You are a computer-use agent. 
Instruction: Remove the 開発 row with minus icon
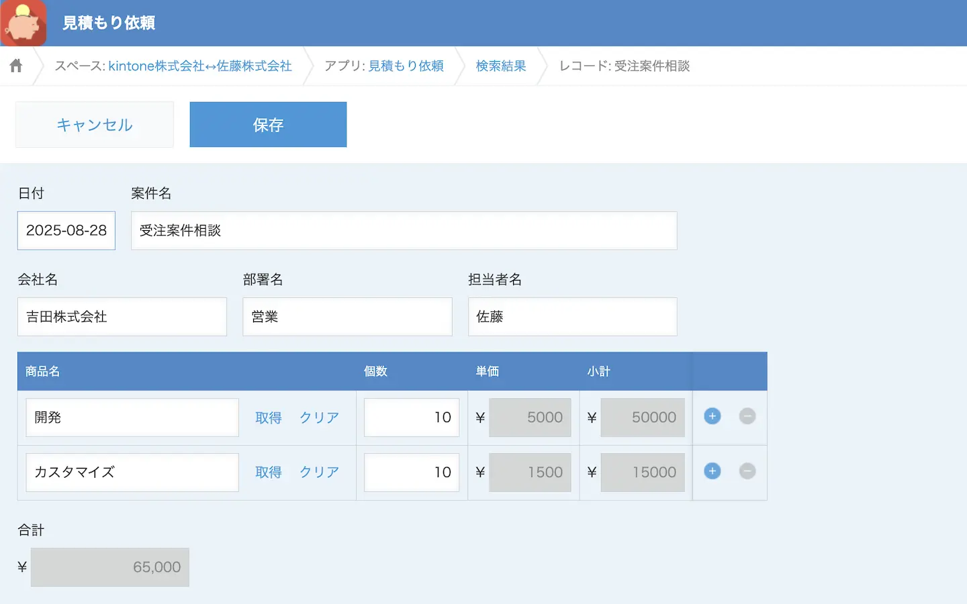[747, 417]
